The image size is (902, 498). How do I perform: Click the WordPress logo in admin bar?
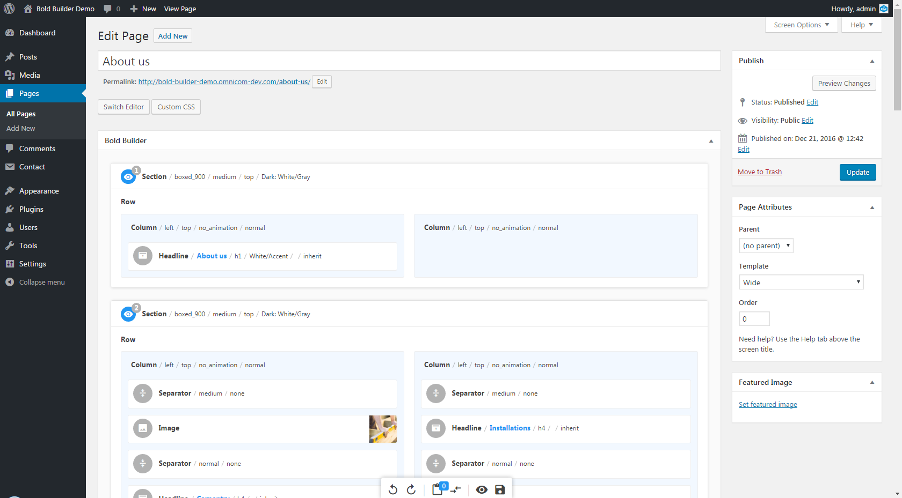point(9,9)
